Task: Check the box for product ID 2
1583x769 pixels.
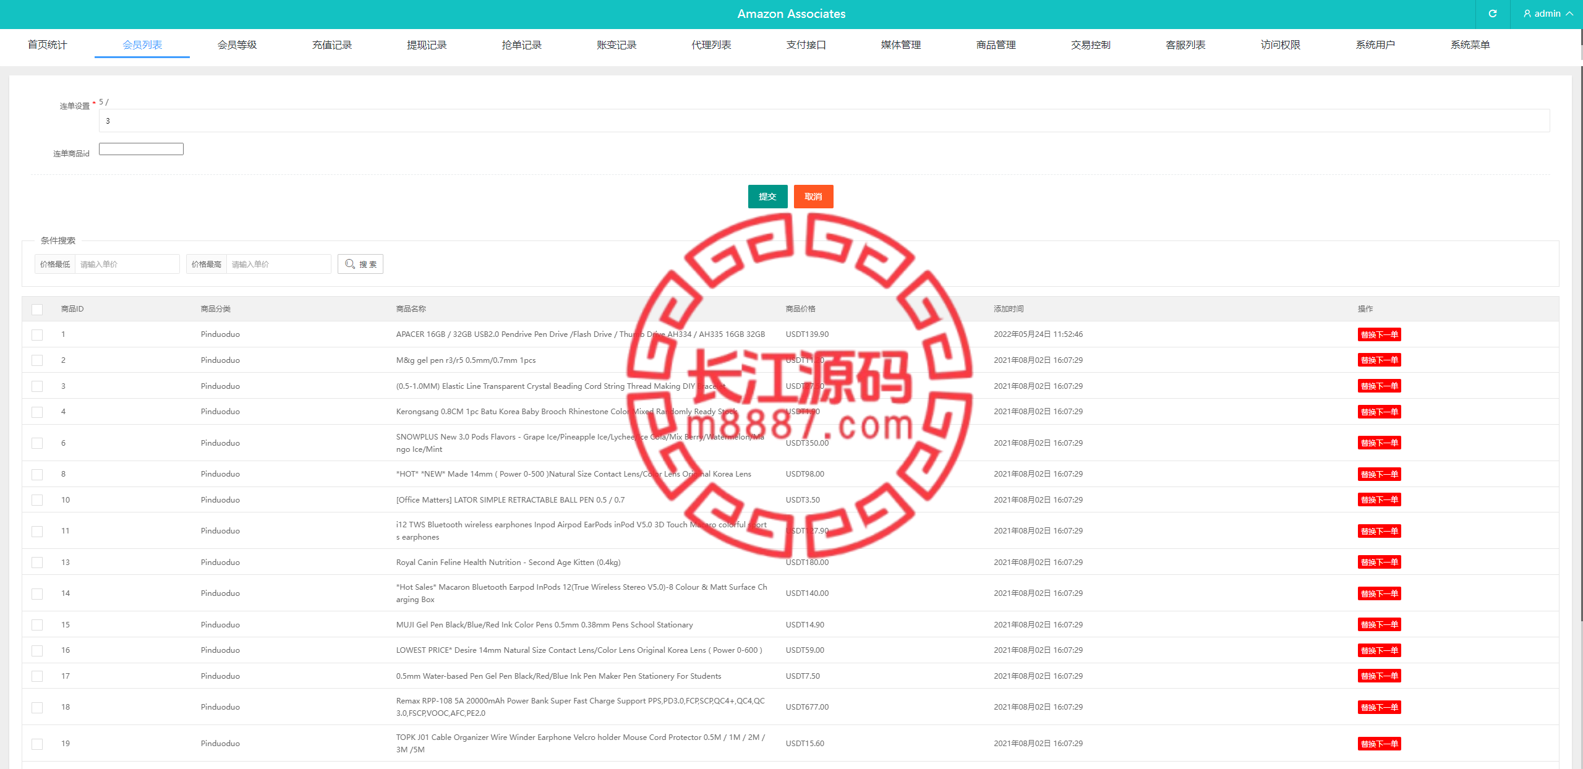Action: point(37,360)
